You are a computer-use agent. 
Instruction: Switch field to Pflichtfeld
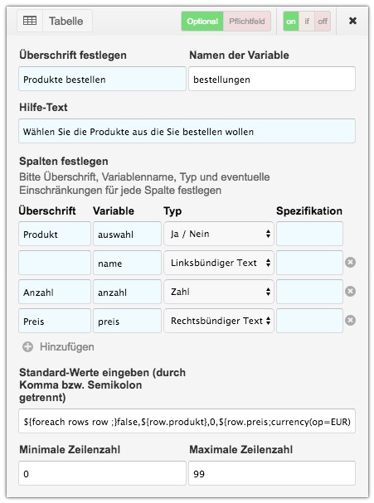click(247, 22)
